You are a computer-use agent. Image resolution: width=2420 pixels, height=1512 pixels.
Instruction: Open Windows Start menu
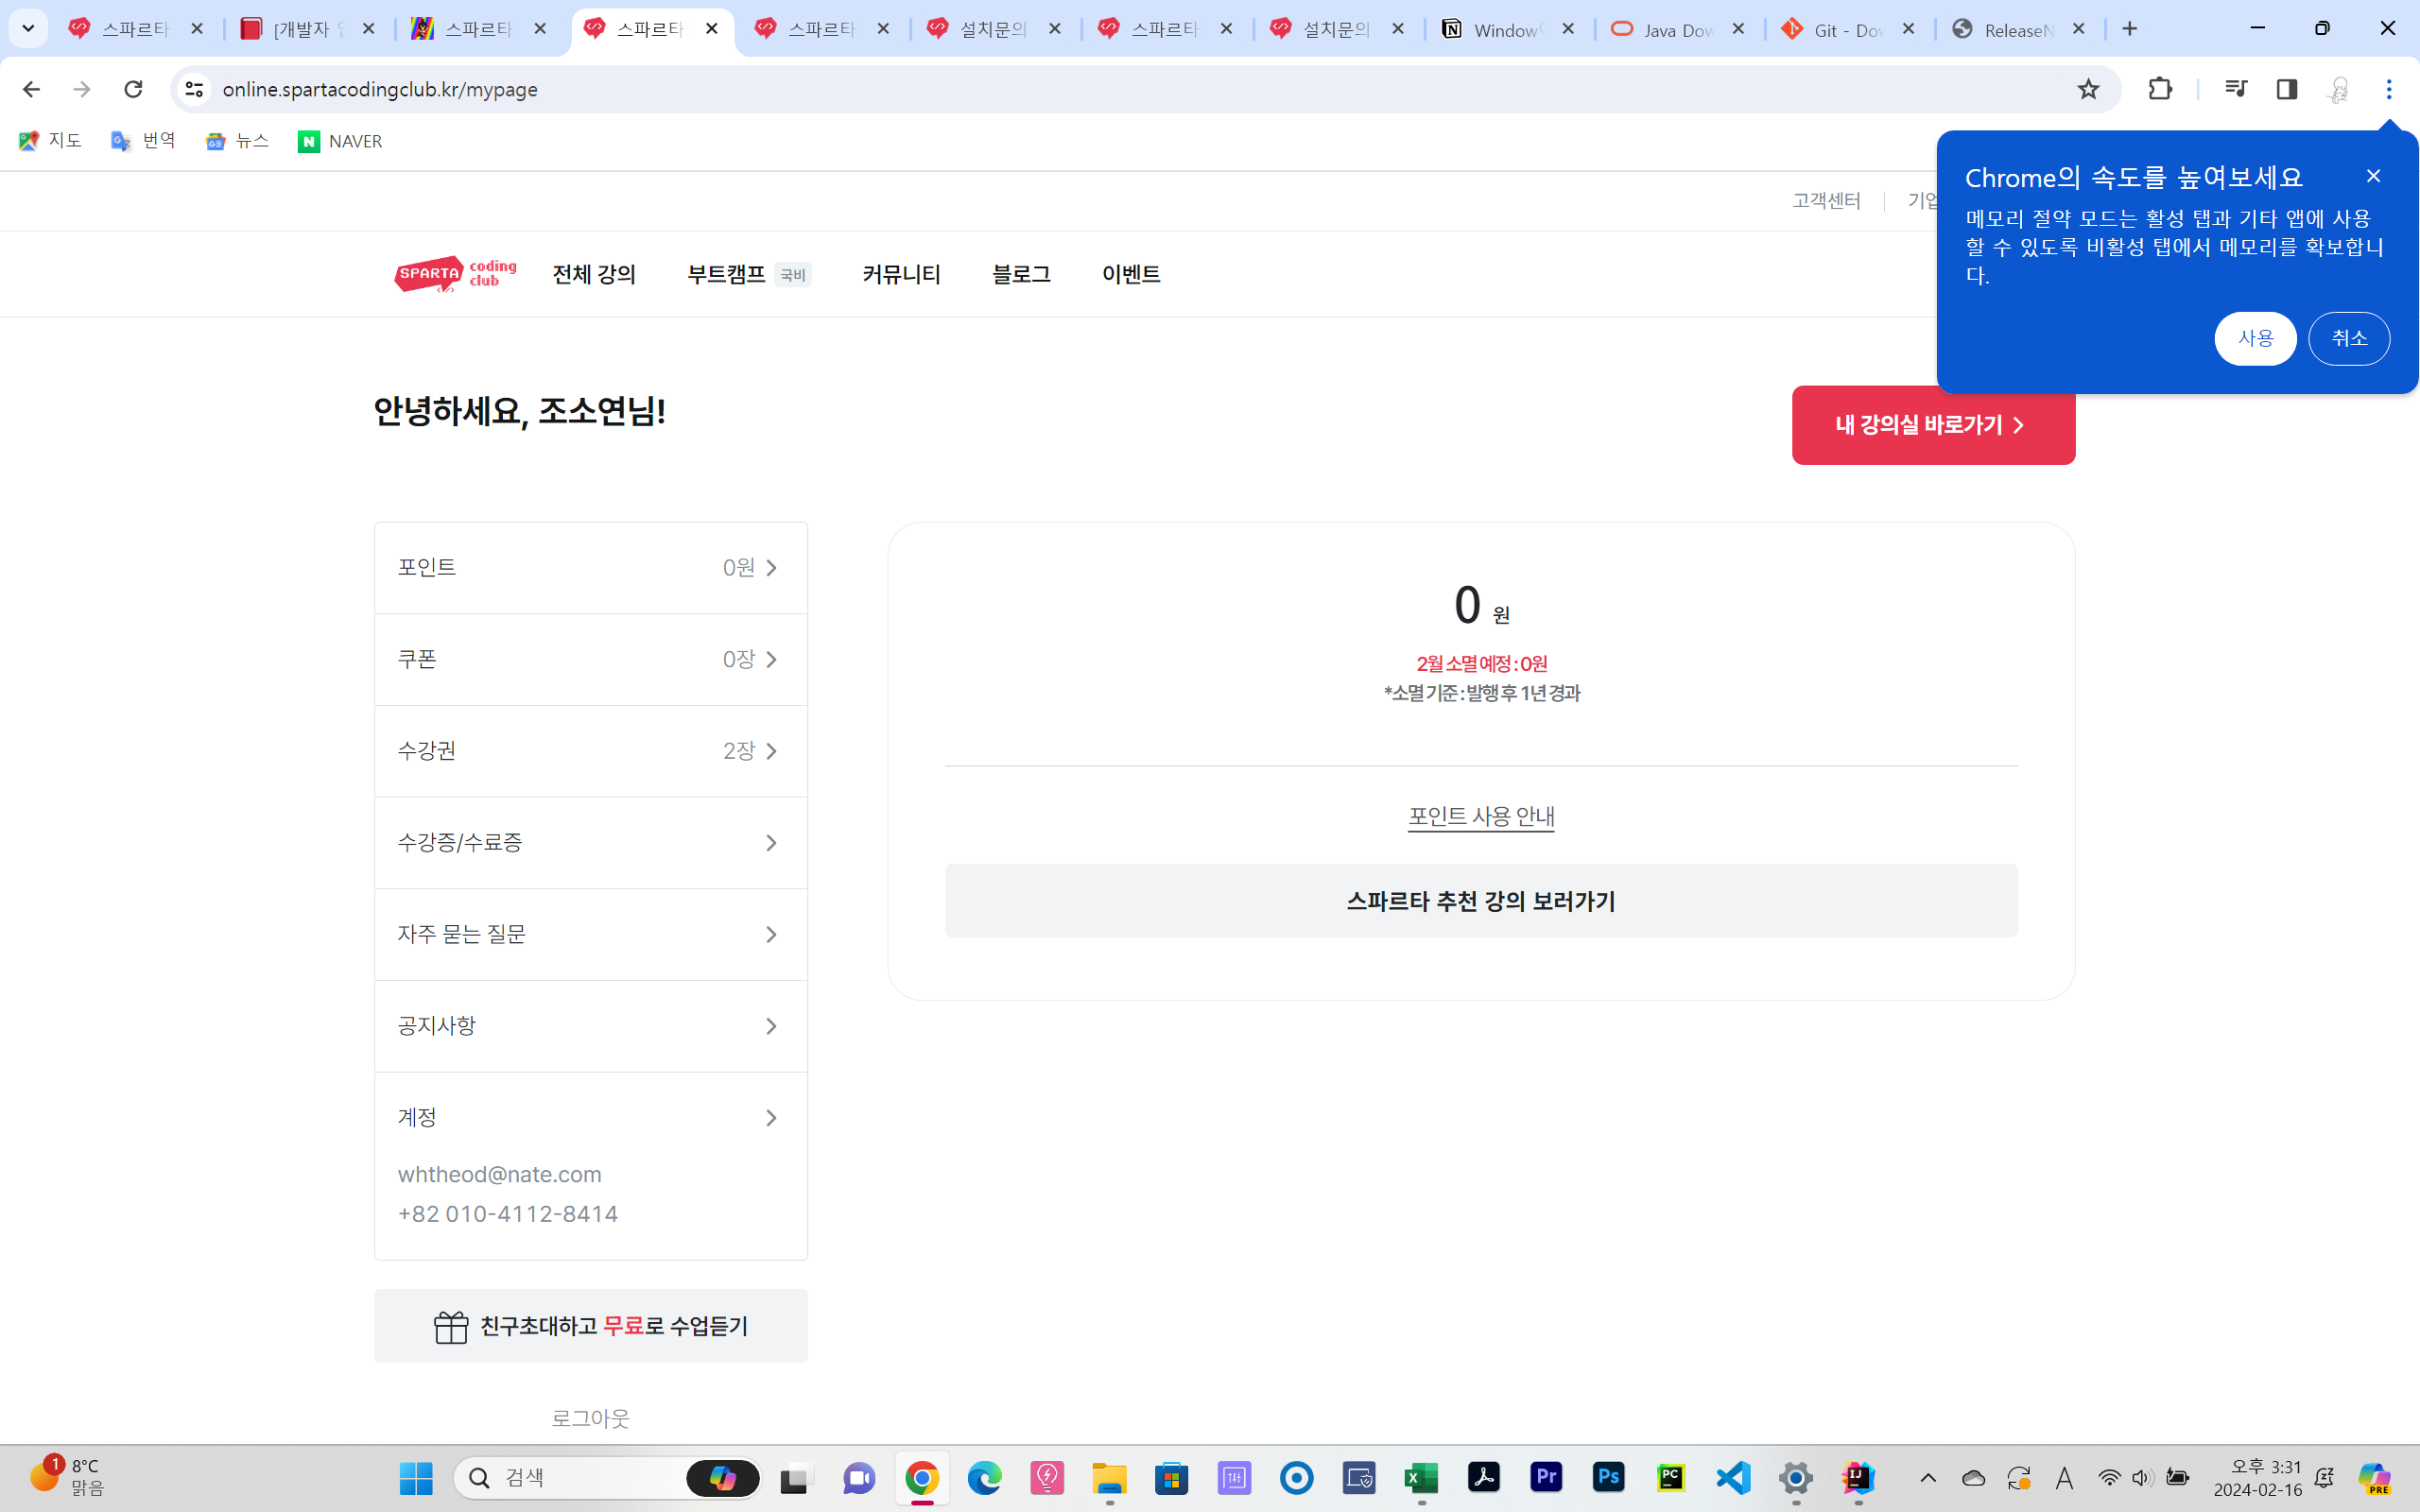click(416, 1478)
